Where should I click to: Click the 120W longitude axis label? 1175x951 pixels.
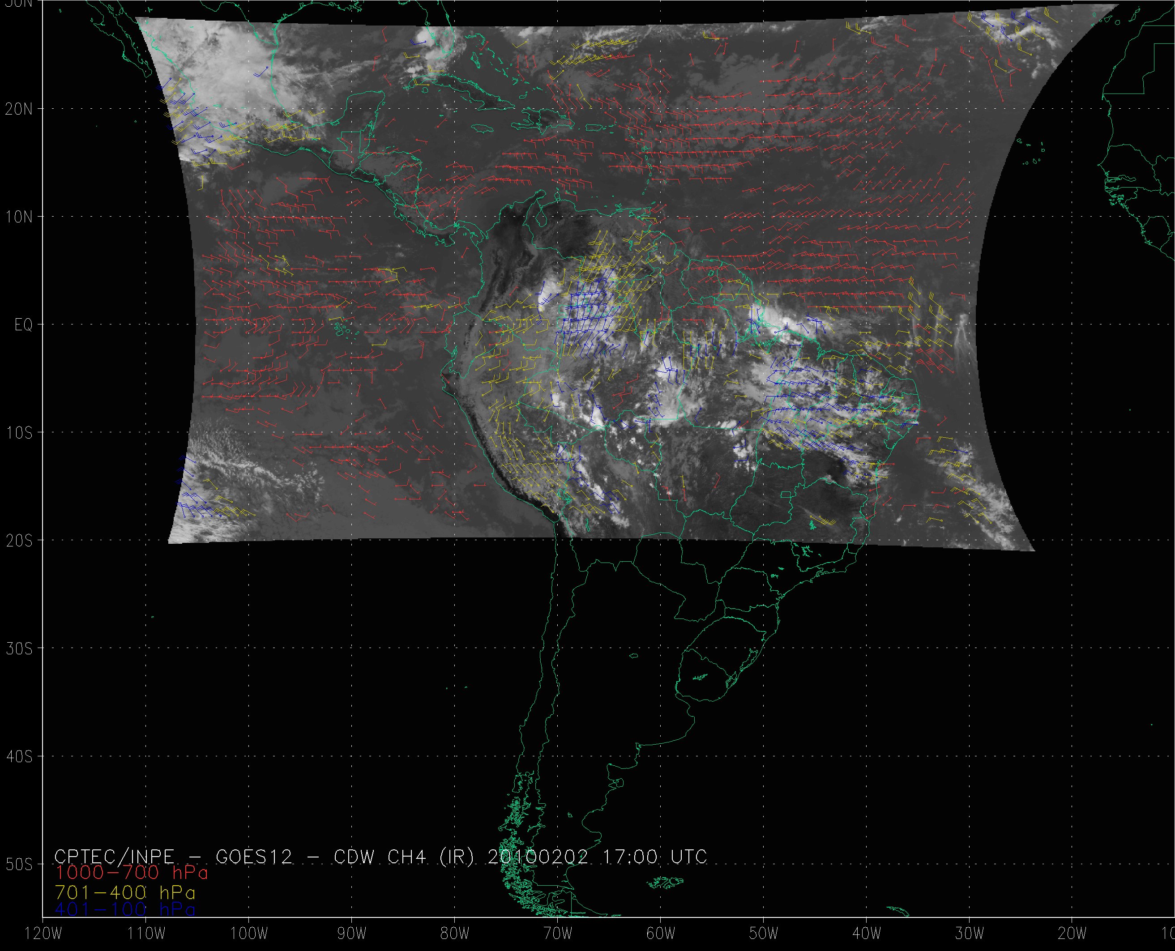pyautogui.click(x=44, y=934)
